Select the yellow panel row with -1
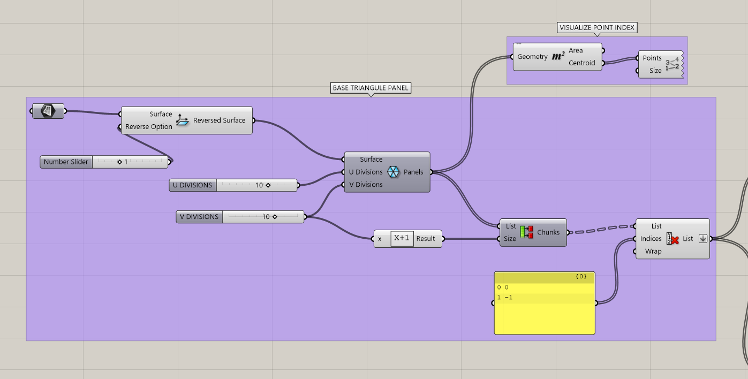The image size is (748, 379). 545,298
